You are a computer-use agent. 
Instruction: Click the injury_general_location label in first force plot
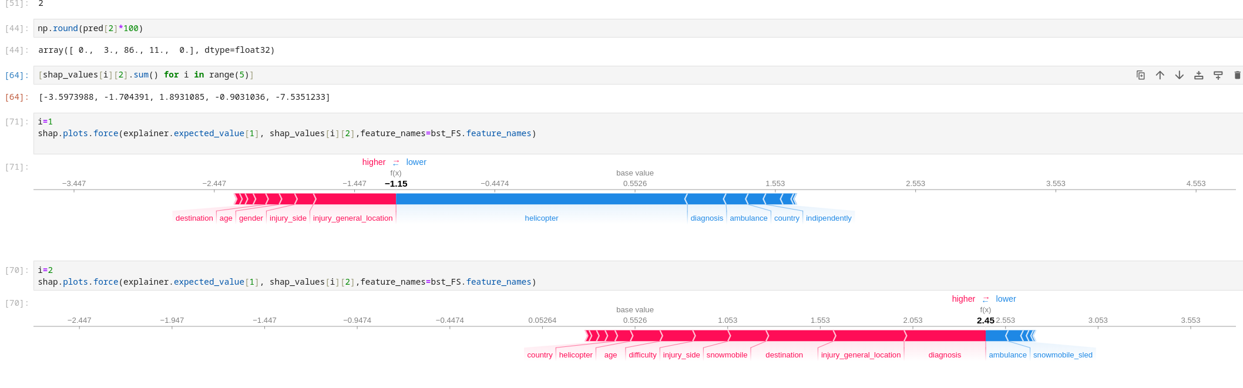point(352,218)
